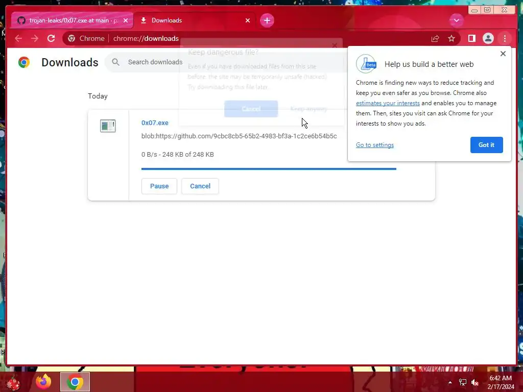This screenshot has height=392, width=523.
Task: Close the trojan-leaks GitHub tab
Action: (x=126, y=20)
